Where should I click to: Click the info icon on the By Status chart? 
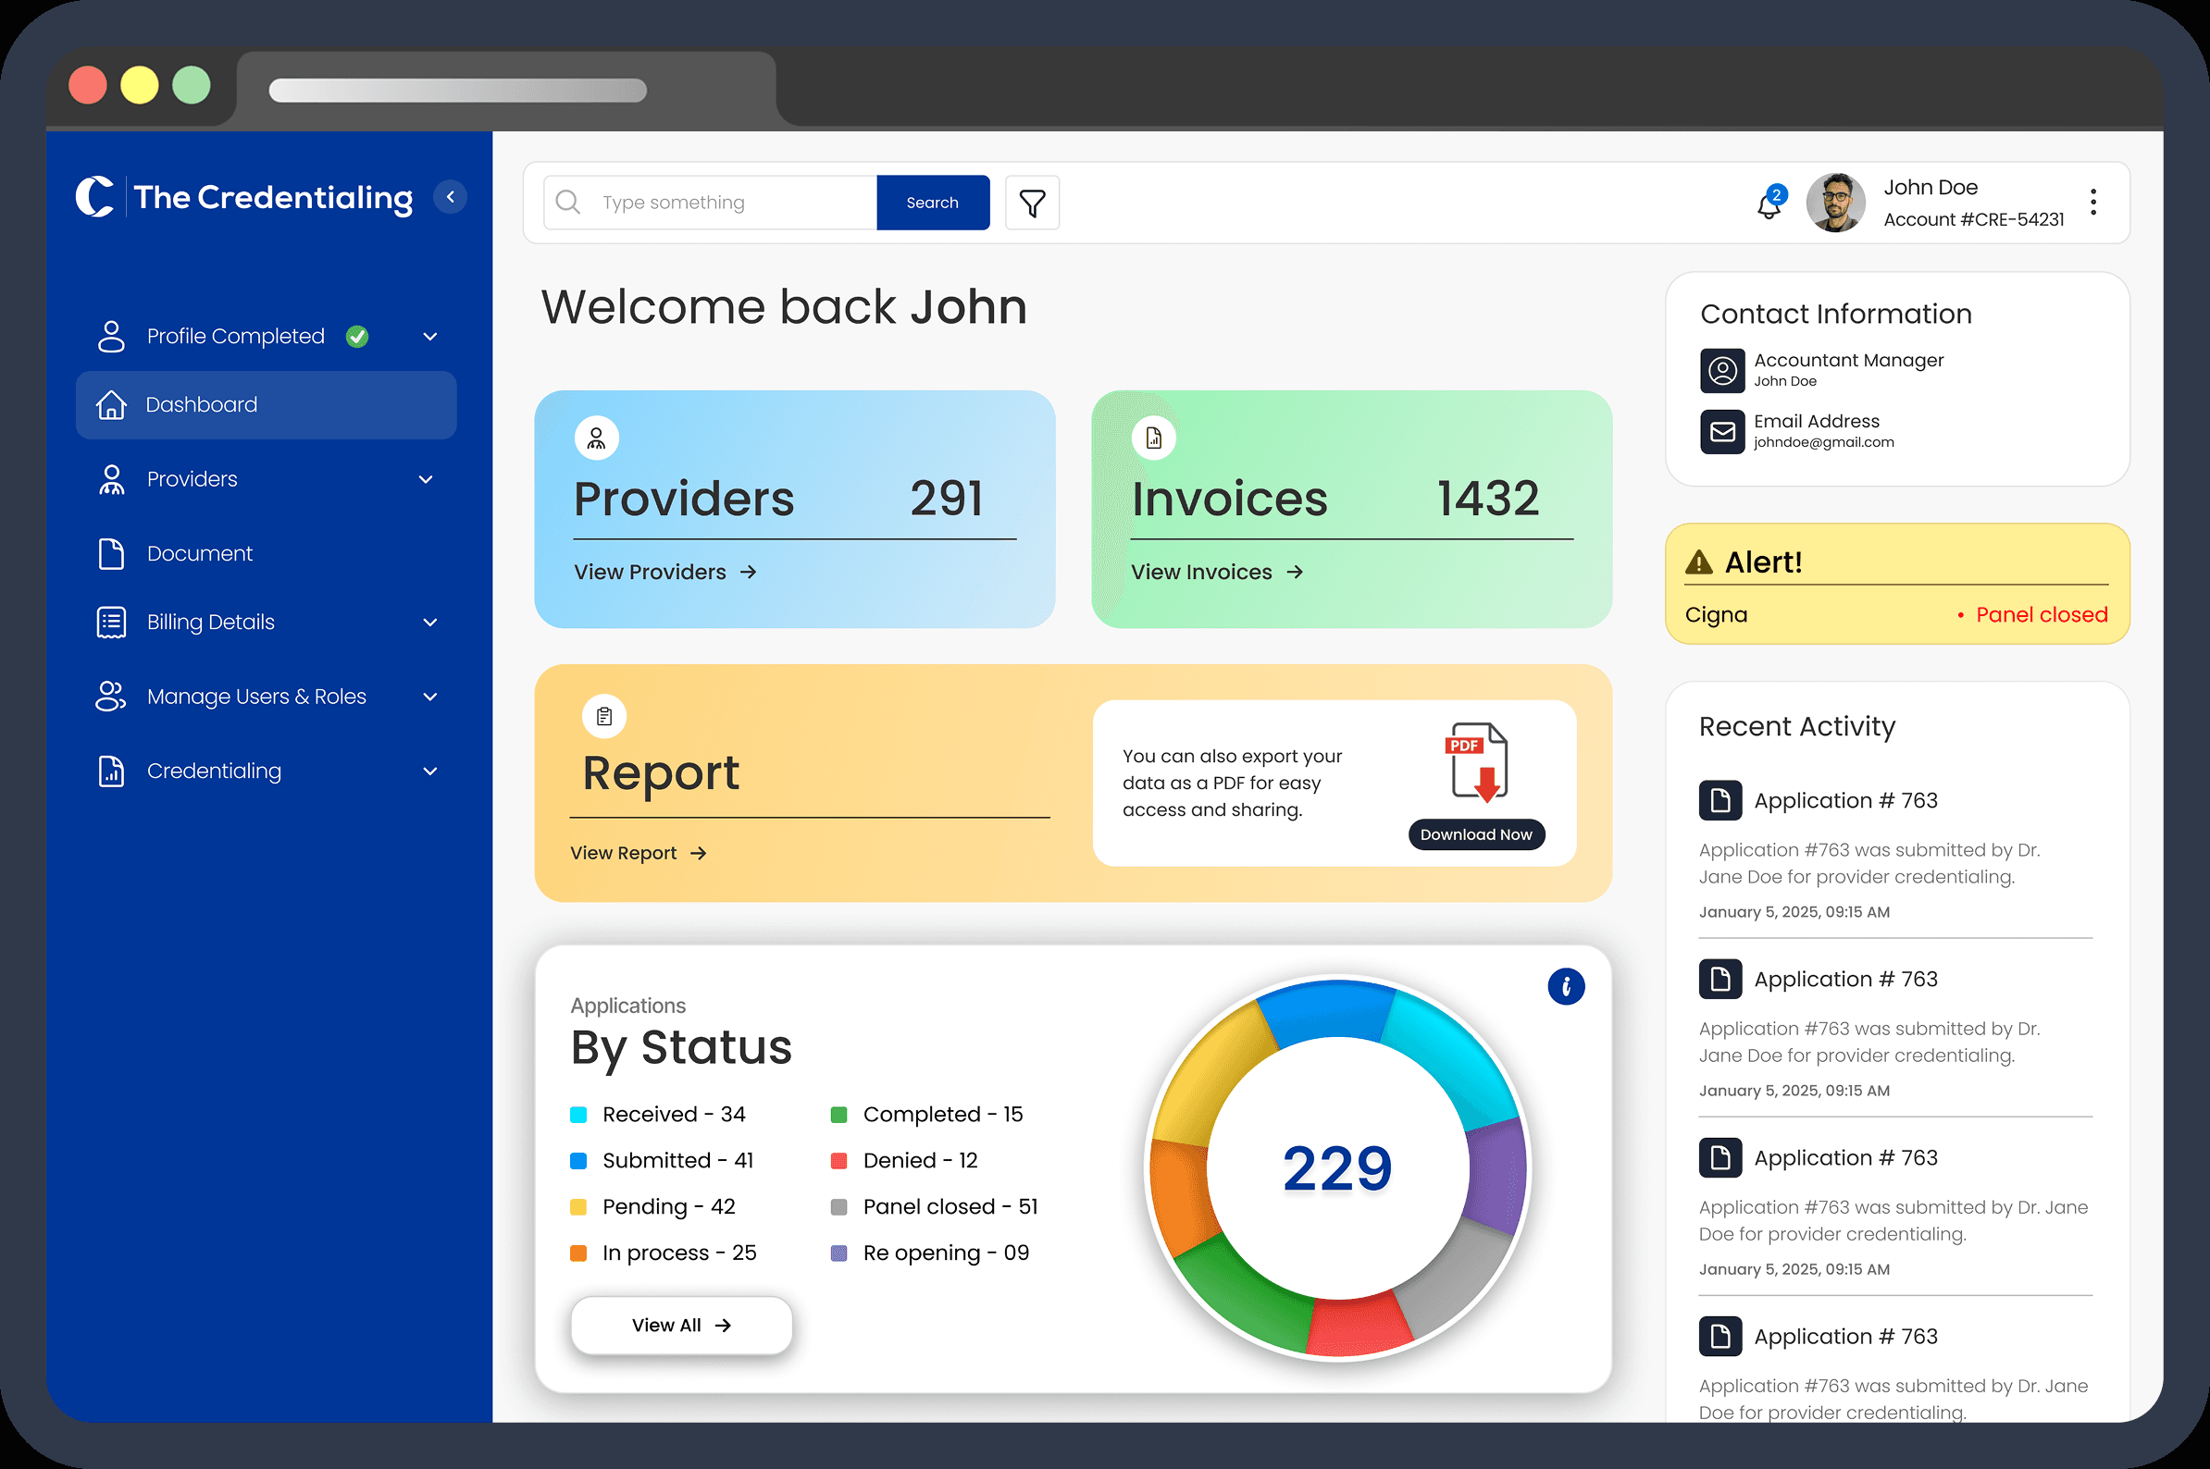coord(1565,986)
